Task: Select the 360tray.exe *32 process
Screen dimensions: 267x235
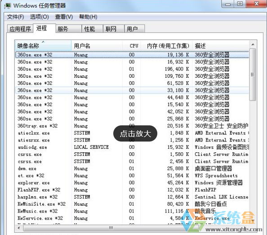Action: coord(132,126)
